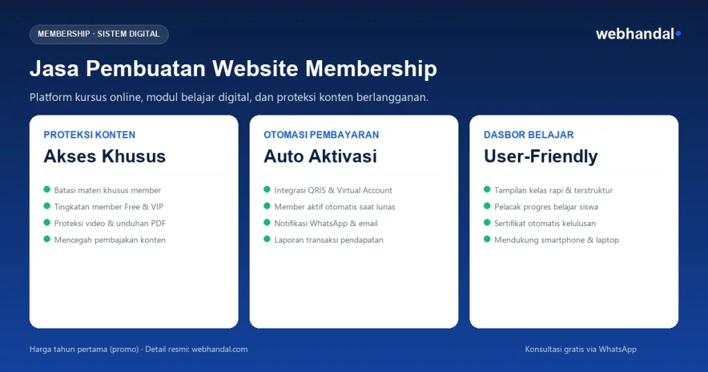The image size is (708, 372).
Task: Click the User-Friendly card title
Action: [x=541, y=156]
